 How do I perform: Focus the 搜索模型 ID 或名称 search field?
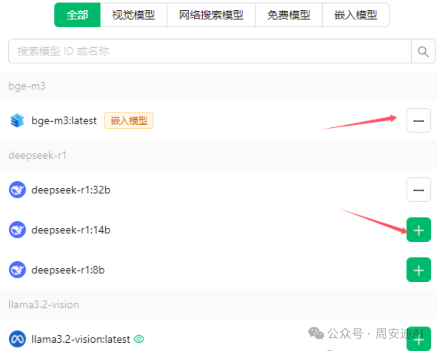(210, 51)
